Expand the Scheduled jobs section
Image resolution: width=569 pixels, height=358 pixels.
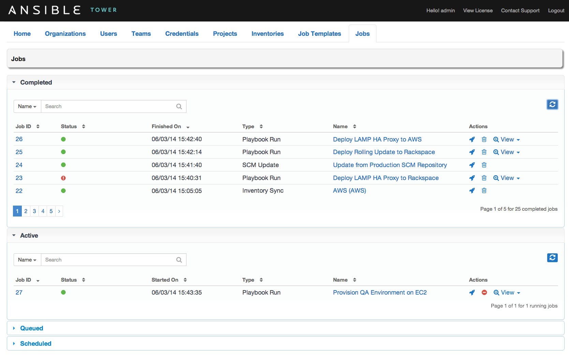click(x=35, y=344)
